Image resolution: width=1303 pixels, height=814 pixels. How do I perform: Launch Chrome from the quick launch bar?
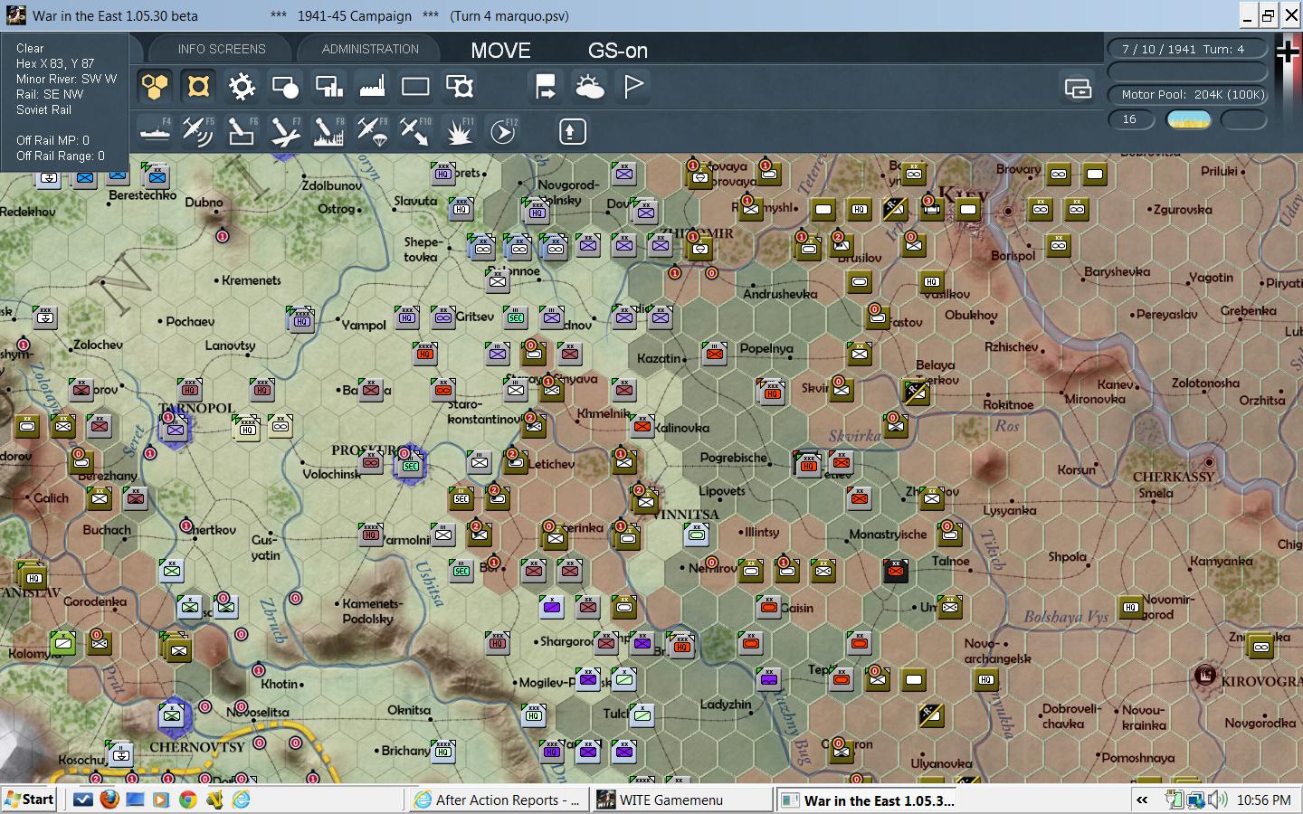tap(188, 800)
